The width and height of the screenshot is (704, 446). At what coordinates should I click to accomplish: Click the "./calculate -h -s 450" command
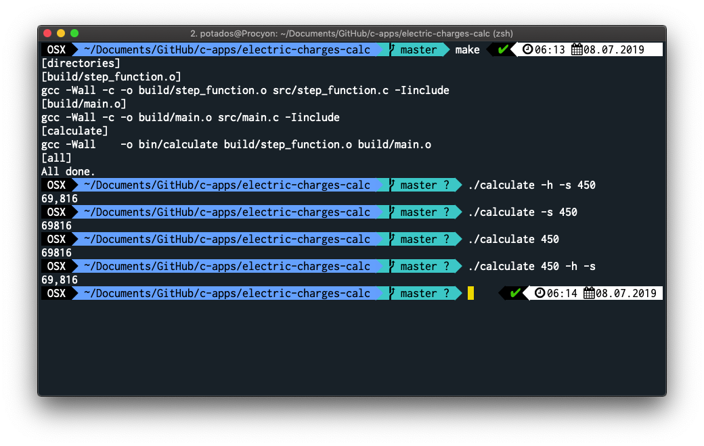click(531, 185)
